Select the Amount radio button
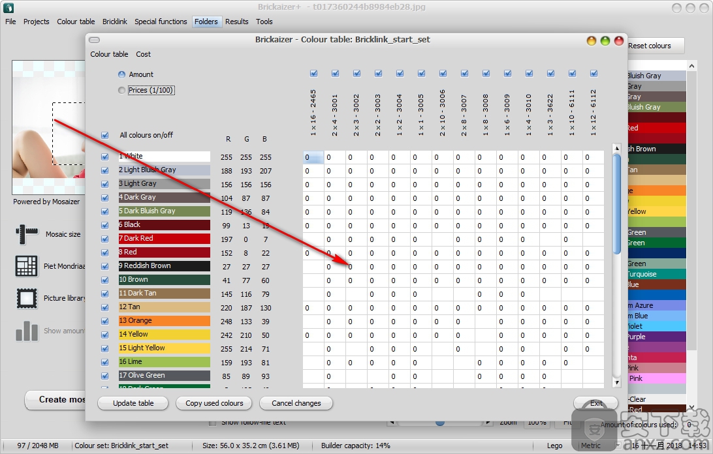Image resolution: width=713 pixels, height=454 pixels. click(x=121, y=74)
